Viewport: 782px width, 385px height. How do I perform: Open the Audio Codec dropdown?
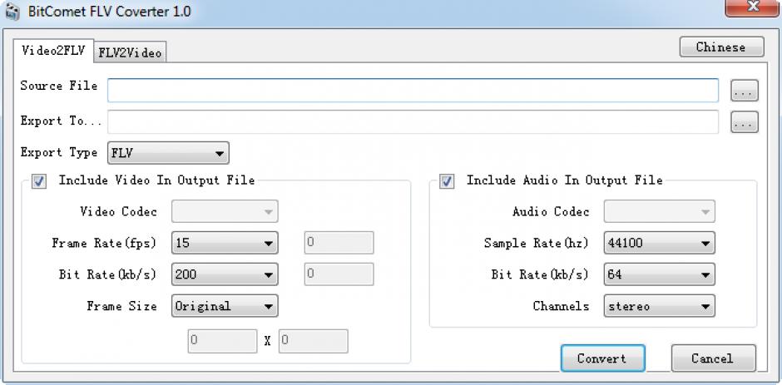pyautogui.click(x=660, y=211)
